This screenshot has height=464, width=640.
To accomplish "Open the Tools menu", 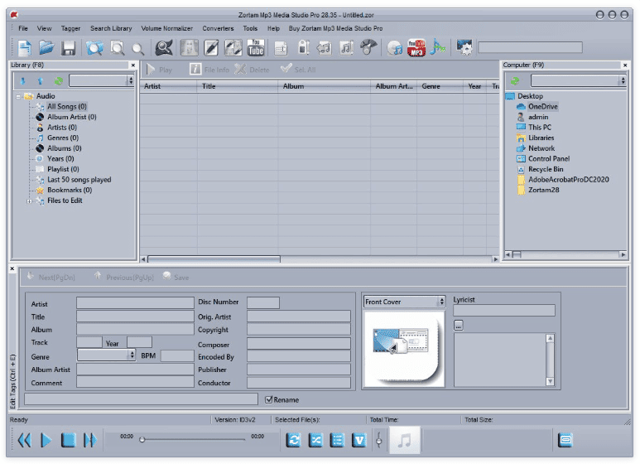I will point(250,29).
